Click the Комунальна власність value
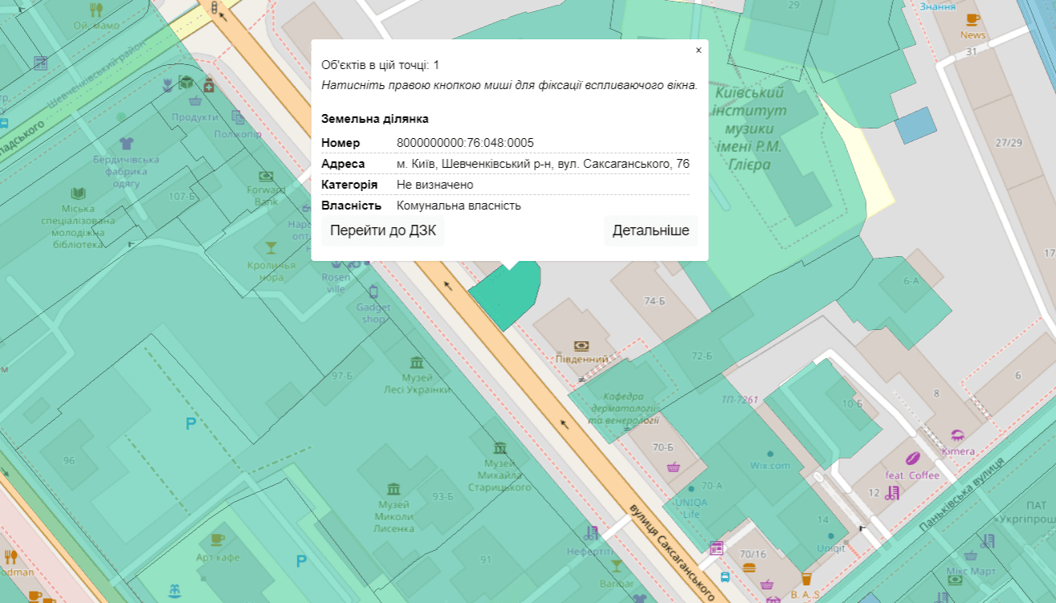The image size is (1056, 603). pos(459,206)
